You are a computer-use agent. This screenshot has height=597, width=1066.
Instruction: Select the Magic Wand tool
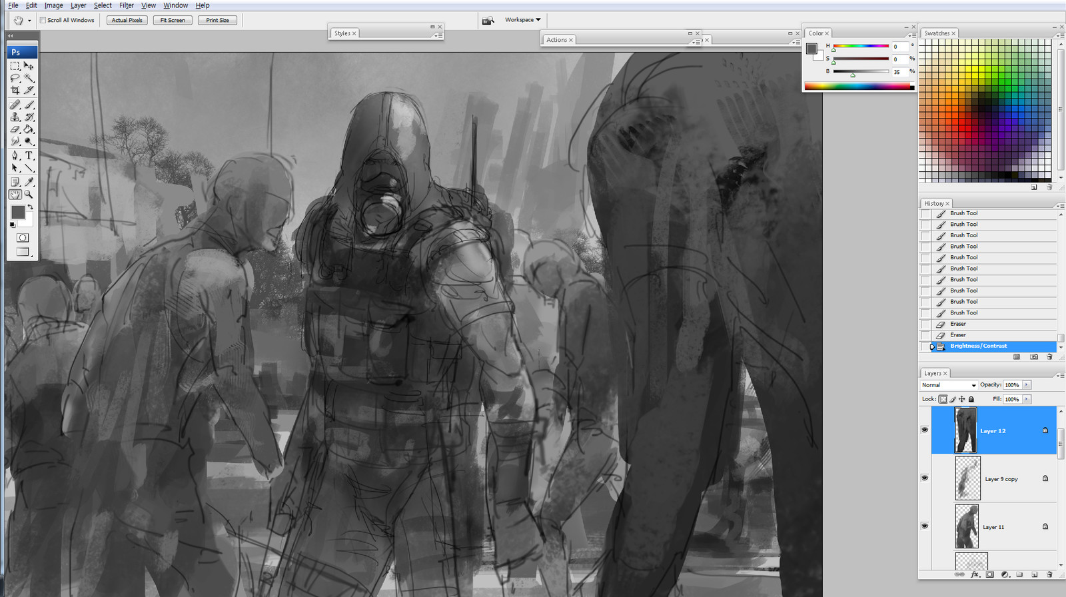pos(29,78)
